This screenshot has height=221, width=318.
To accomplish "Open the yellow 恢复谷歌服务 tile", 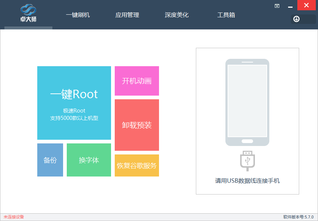I will (136, 165).
